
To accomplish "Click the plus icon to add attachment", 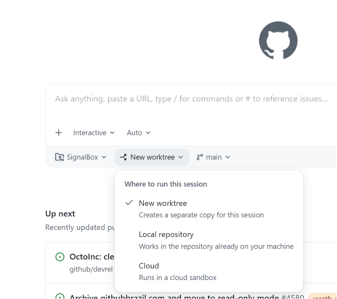I will tap(58, 133).
